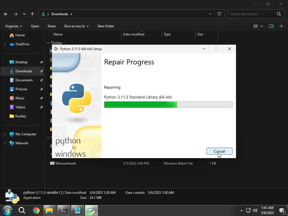Screen dimensions: 288x216
Task: Expand the OneDrive tree node
Action: click(x=4, y=44)
